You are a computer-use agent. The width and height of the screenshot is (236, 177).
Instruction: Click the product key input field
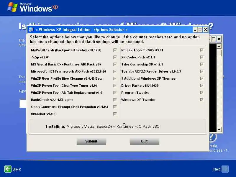coord(23,104)
